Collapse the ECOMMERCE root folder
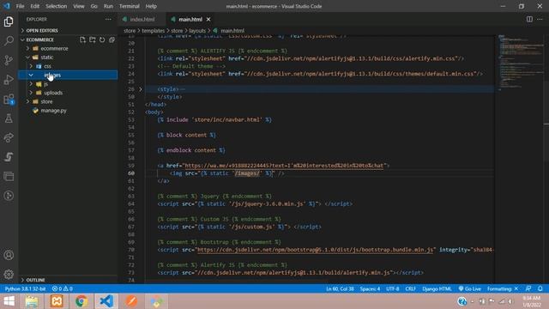Image resolution: width=549 pixels, height=309 pixels. pyautogui.click(x=39, y=39)
